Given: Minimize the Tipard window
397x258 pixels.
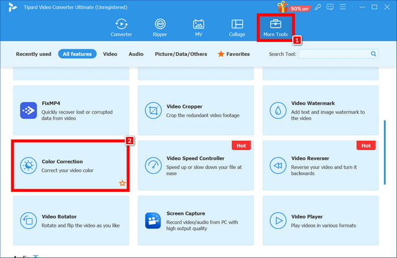Looking at the screenshot, I should [x=362, y=7].
